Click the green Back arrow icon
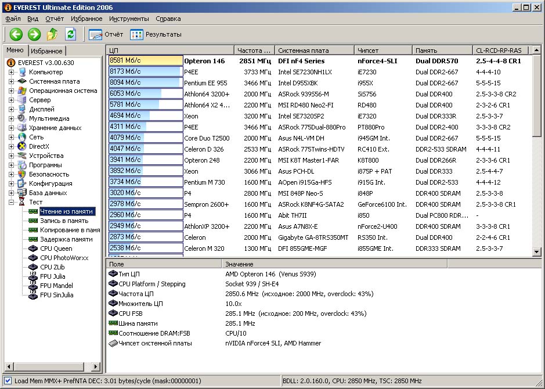 coord(16,34)
